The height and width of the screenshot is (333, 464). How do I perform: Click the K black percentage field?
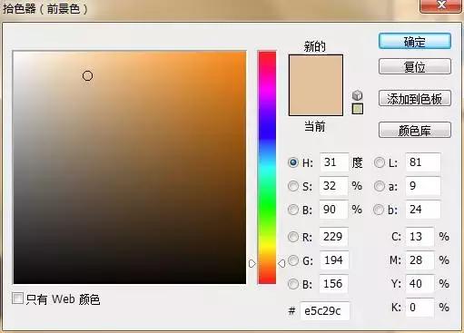[x=420, y=308]
